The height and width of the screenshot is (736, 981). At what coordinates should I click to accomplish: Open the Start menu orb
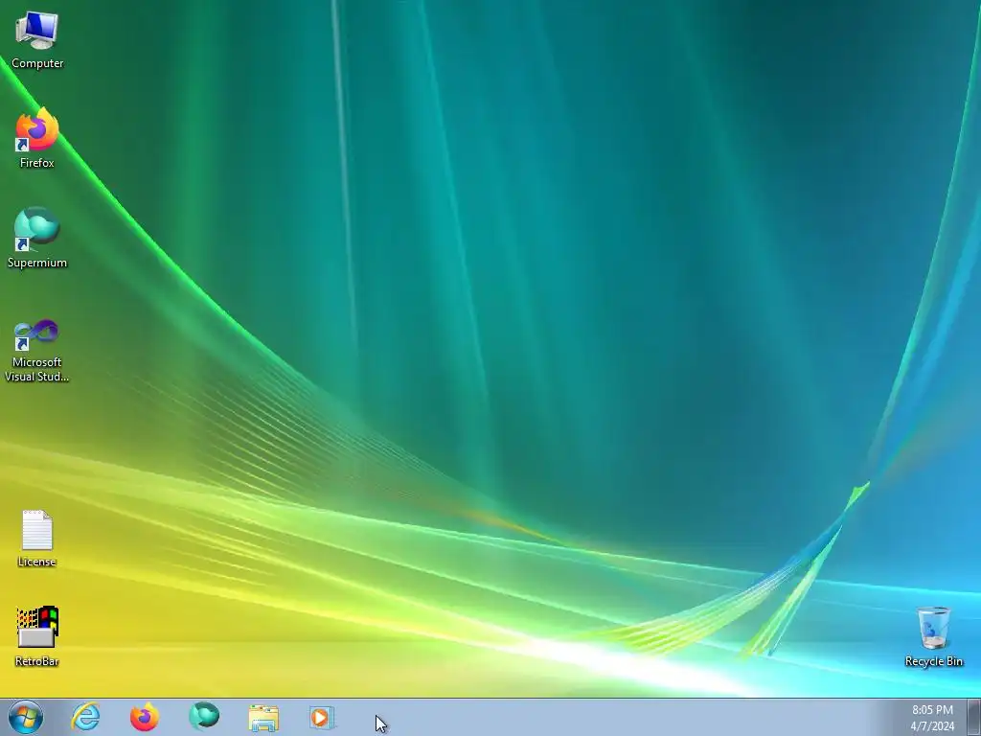click(26, 717)
